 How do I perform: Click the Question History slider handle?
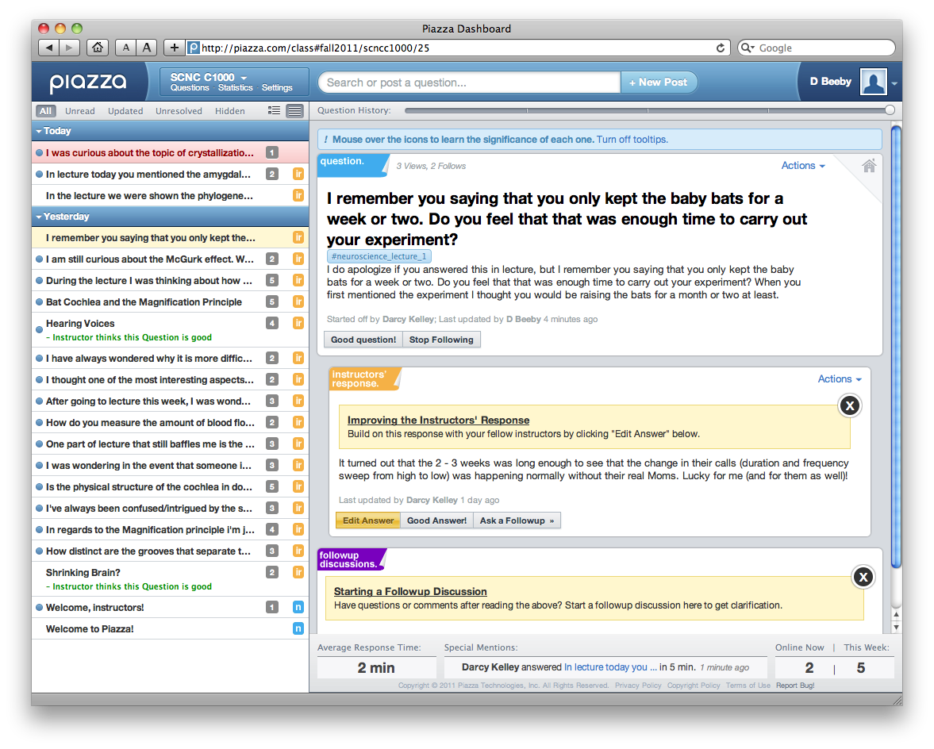890,110
